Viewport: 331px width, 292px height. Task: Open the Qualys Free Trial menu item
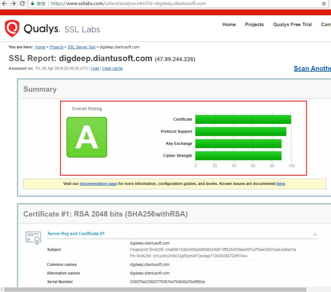[292, 25]
